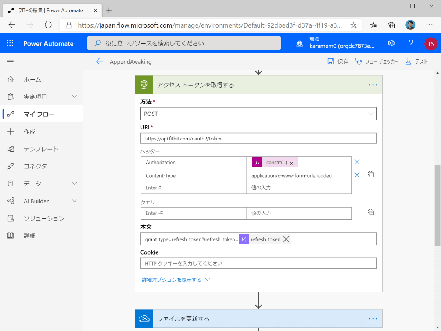Switch queries to text mode icon

[x=371, y=212]
